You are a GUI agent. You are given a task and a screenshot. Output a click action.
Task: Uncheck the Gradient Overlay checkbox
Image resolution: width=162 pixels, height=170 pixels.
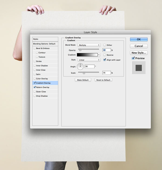(35, 83)
